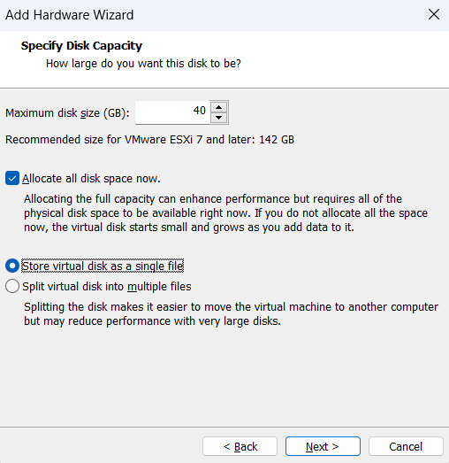The image size is (449, 463).
Task: Click the 'How large do you want' subtitle
Action: tap(143, 64)
